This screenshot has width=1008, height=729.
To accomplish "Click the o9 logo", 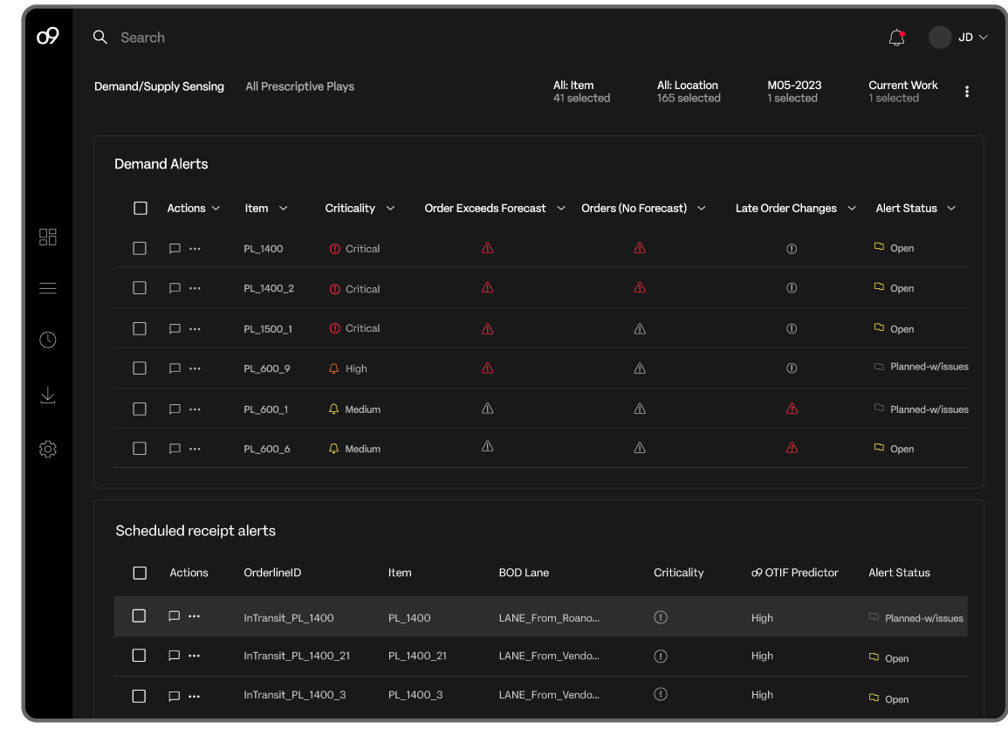I will [48, 37].
